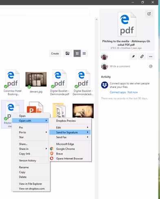Viewport: 160px width, 199px height.
Task: Click the Dropbox logo in Activity section
Action: (x=104, y=85)
